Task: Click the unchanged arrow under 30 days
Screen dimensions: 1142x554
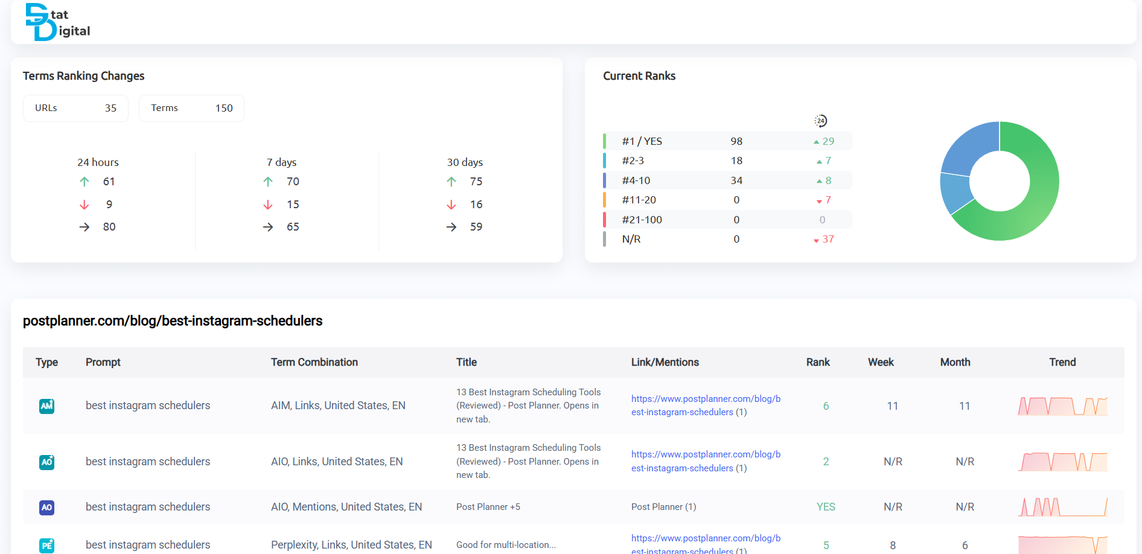Action: coord(451,227)
